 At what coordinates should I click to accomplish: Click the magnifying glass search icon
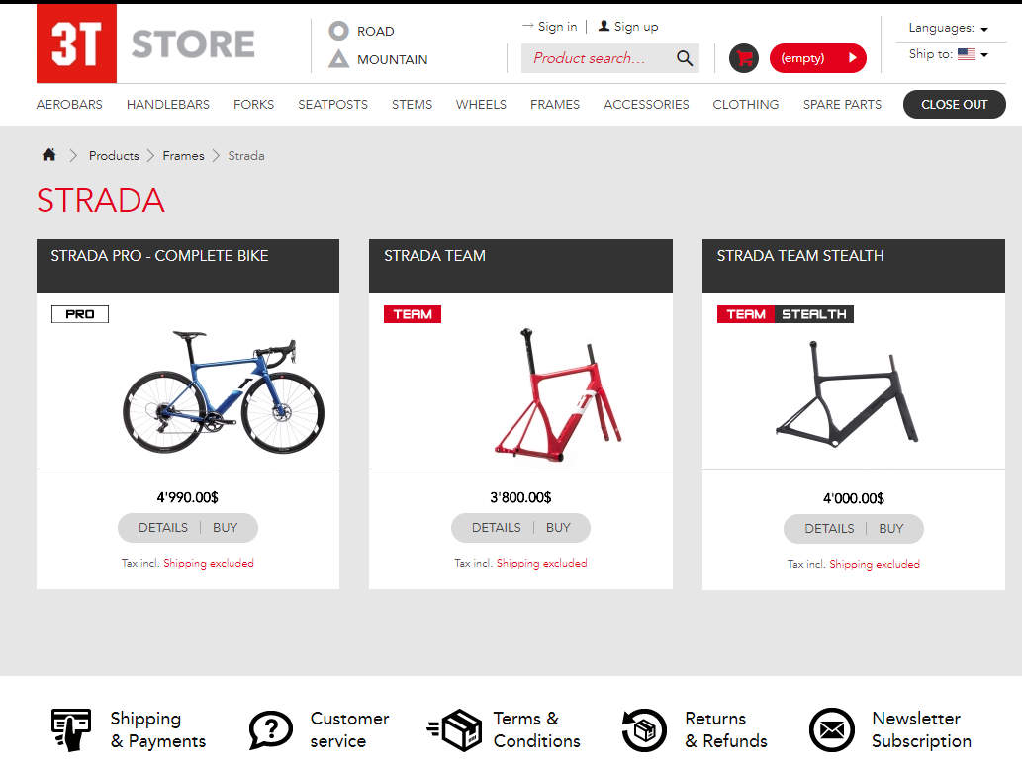point(685,58)
